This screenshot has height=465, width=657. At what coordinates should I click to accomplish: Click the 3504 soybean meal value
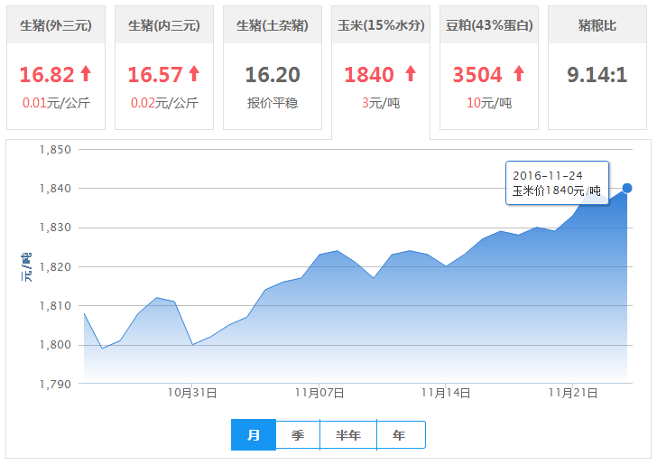click(x=477, y=75)
